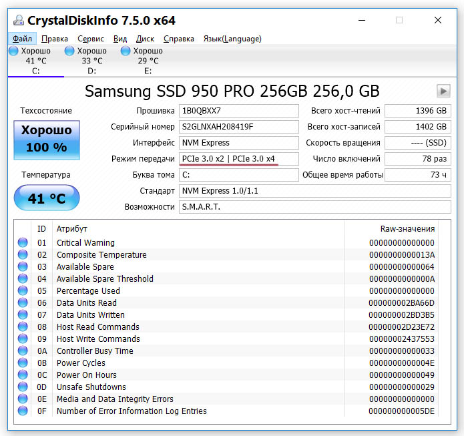Click status orb for Available Spare Threshold

pos(23,278)
